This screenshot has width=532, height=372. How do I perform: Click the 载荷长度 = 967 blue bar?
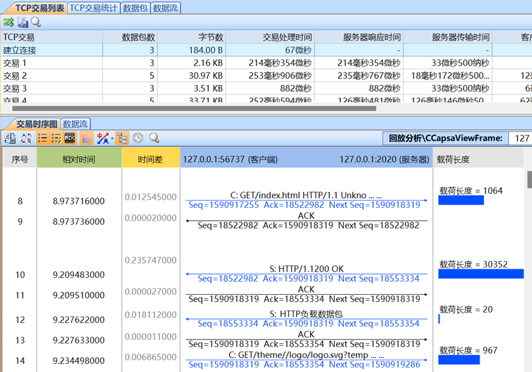tap(459, 360)
